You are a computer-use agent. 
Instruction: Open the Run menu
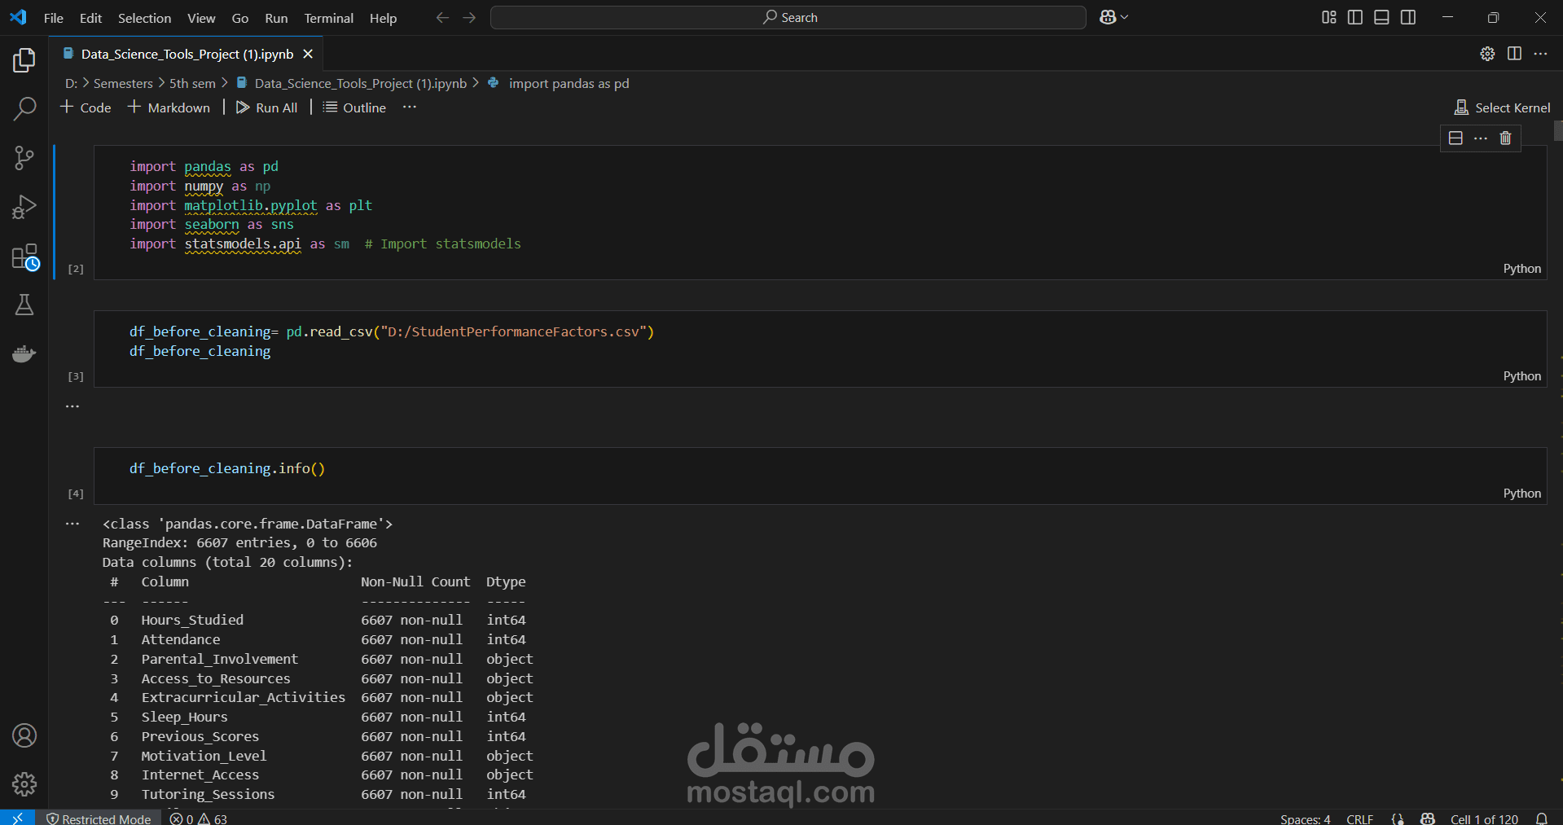pyautogui.click(x=276, y=18)
